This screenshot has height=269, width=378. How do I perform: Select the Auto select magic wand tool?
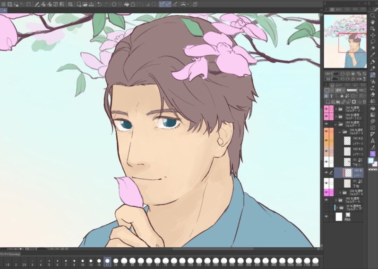coord(373,49)
